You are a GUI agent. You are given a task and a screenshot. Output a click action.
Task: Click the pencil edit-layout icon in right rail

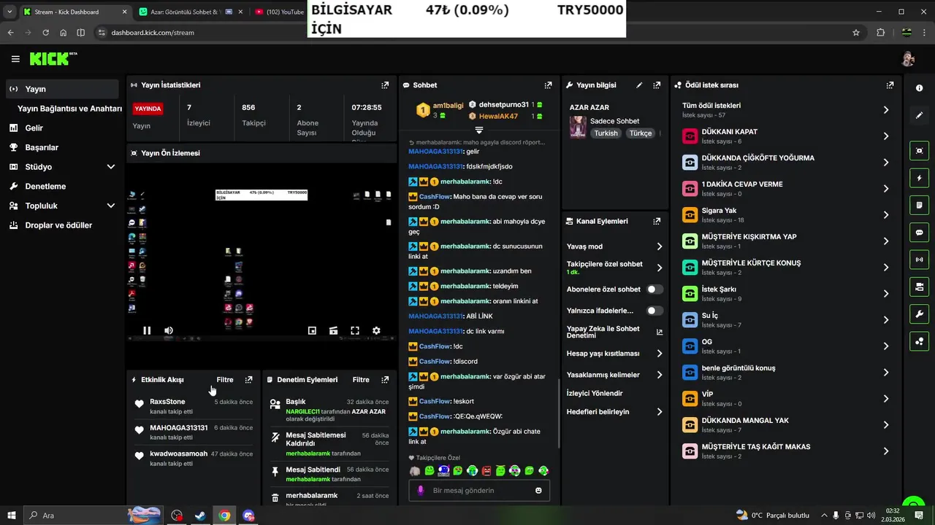(919, 115)
